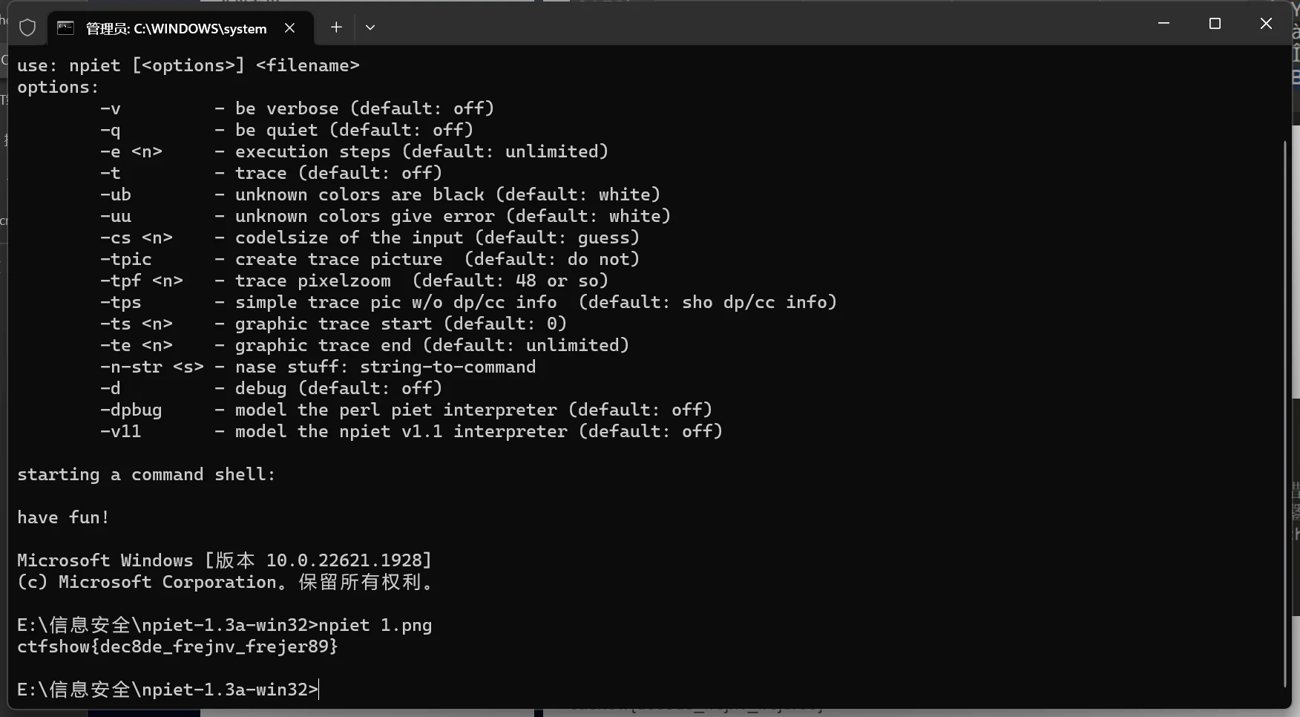Click the Microsoft Windows version line

pyautogui.click(x=224, y=560)
